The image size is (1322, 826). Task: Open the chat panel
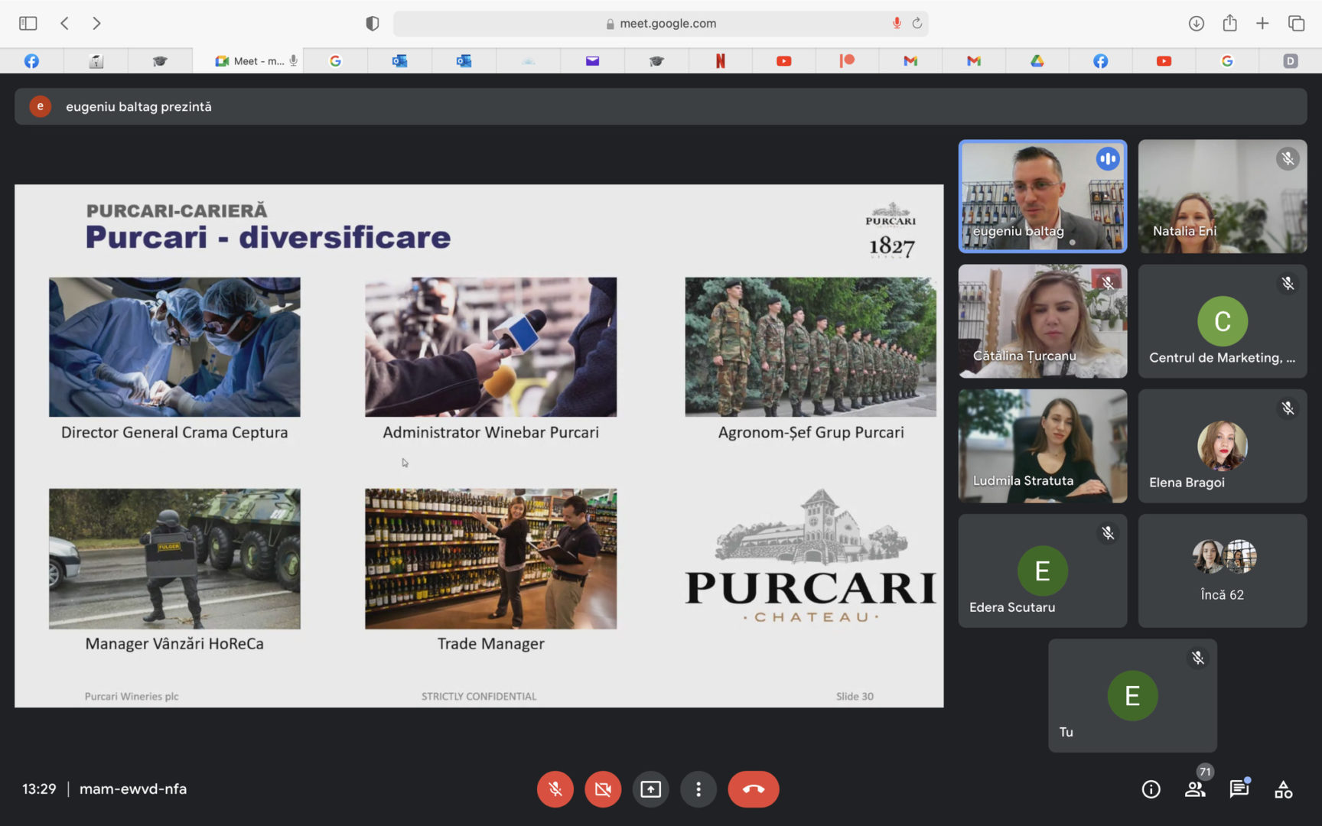pos(1239,789)
